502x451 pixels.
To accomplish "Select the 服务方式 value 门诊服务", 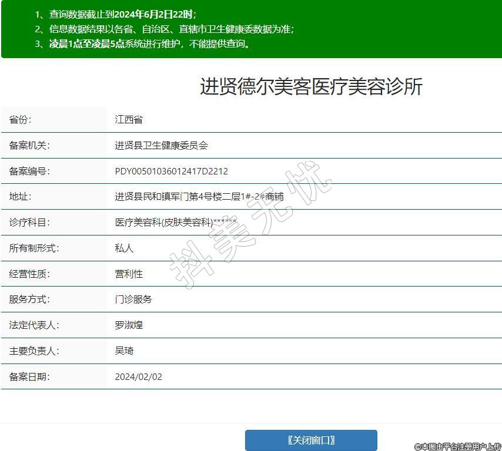I will pos(133,299).
